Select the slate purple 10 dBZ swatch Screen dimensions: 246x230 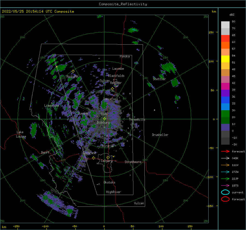pos(225,127)
